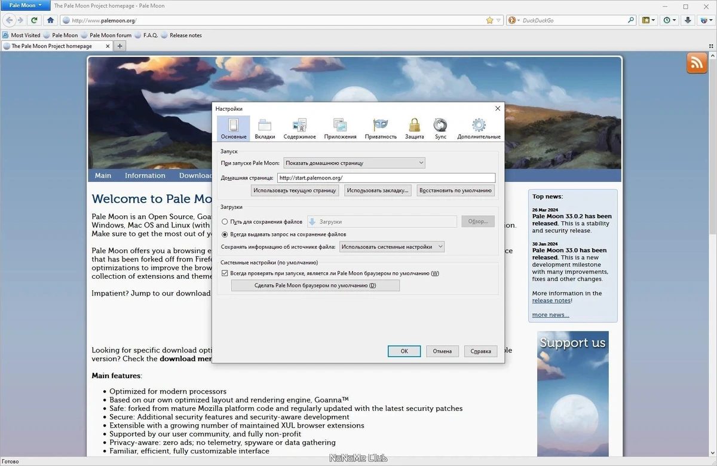
Task: Click Использовать текущую страницу button
Action: coord(295,190)
